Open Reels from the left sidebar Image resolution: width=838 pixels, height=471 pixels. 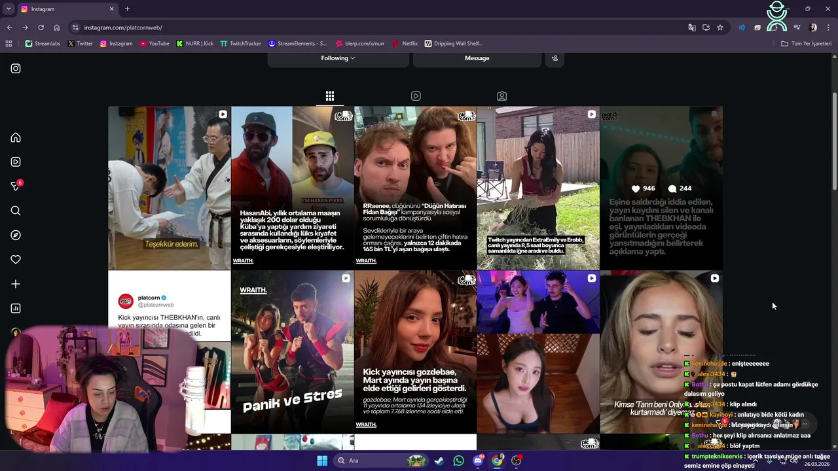pyautogui.click(x=16, y=162)
